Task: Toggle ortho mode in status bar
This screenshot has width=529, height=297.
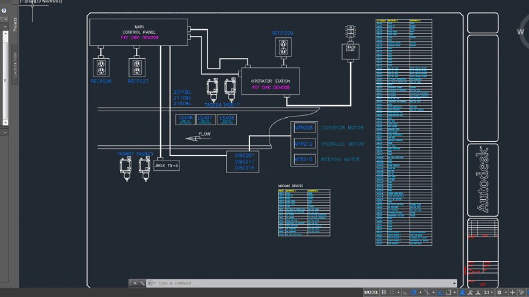Action: coord(406,292)
